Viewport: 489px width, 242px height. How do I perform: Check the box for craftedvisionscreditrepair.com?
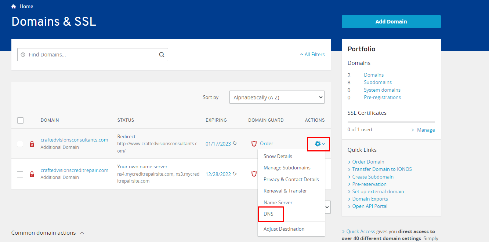pos(20,174)
